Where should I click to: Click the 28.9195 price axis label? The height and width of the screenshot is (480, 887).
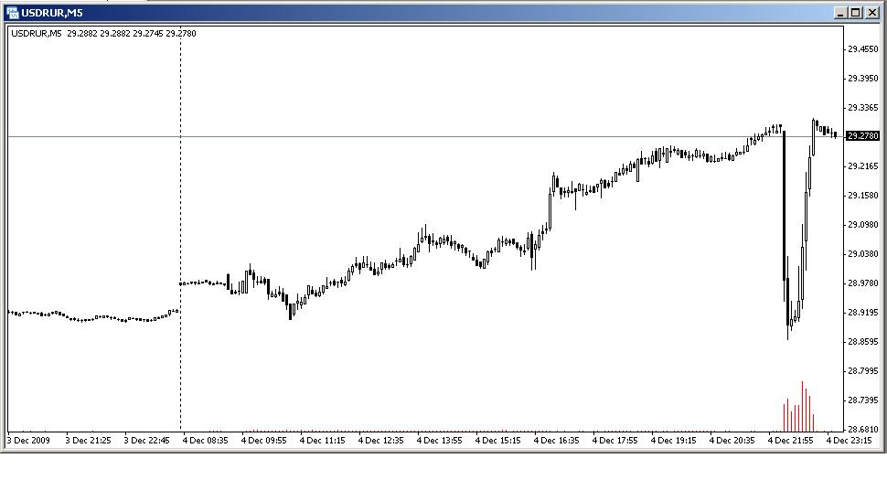(x=863, y=313)
